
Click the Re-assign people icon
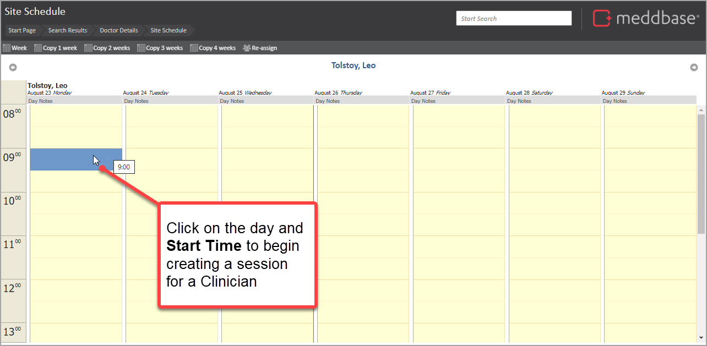click(247, 48)
